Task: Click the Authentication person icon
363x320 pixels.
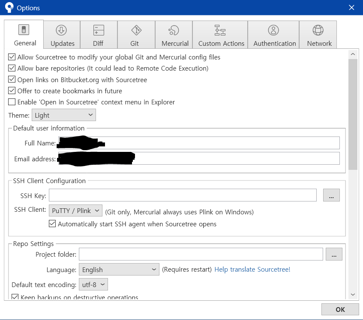Action: (273, 30)
